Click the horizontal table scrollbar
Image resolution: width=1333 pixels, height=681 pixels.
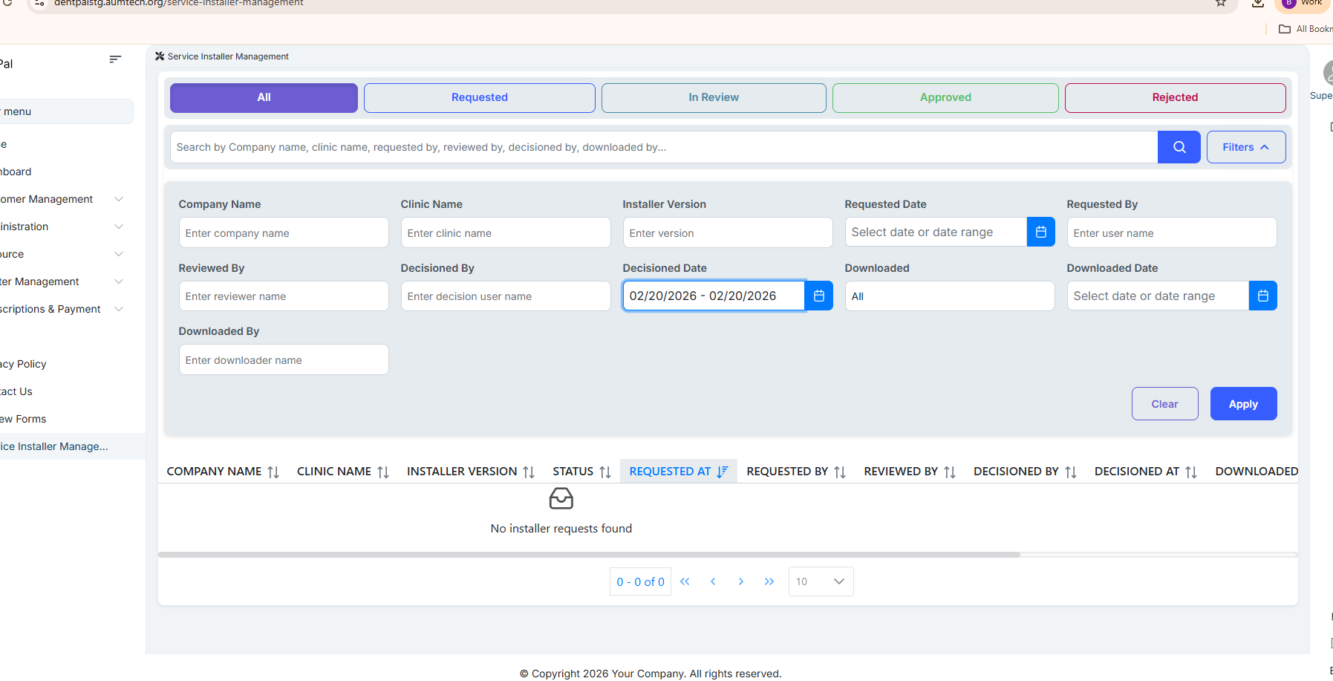[x=588, y=555]
